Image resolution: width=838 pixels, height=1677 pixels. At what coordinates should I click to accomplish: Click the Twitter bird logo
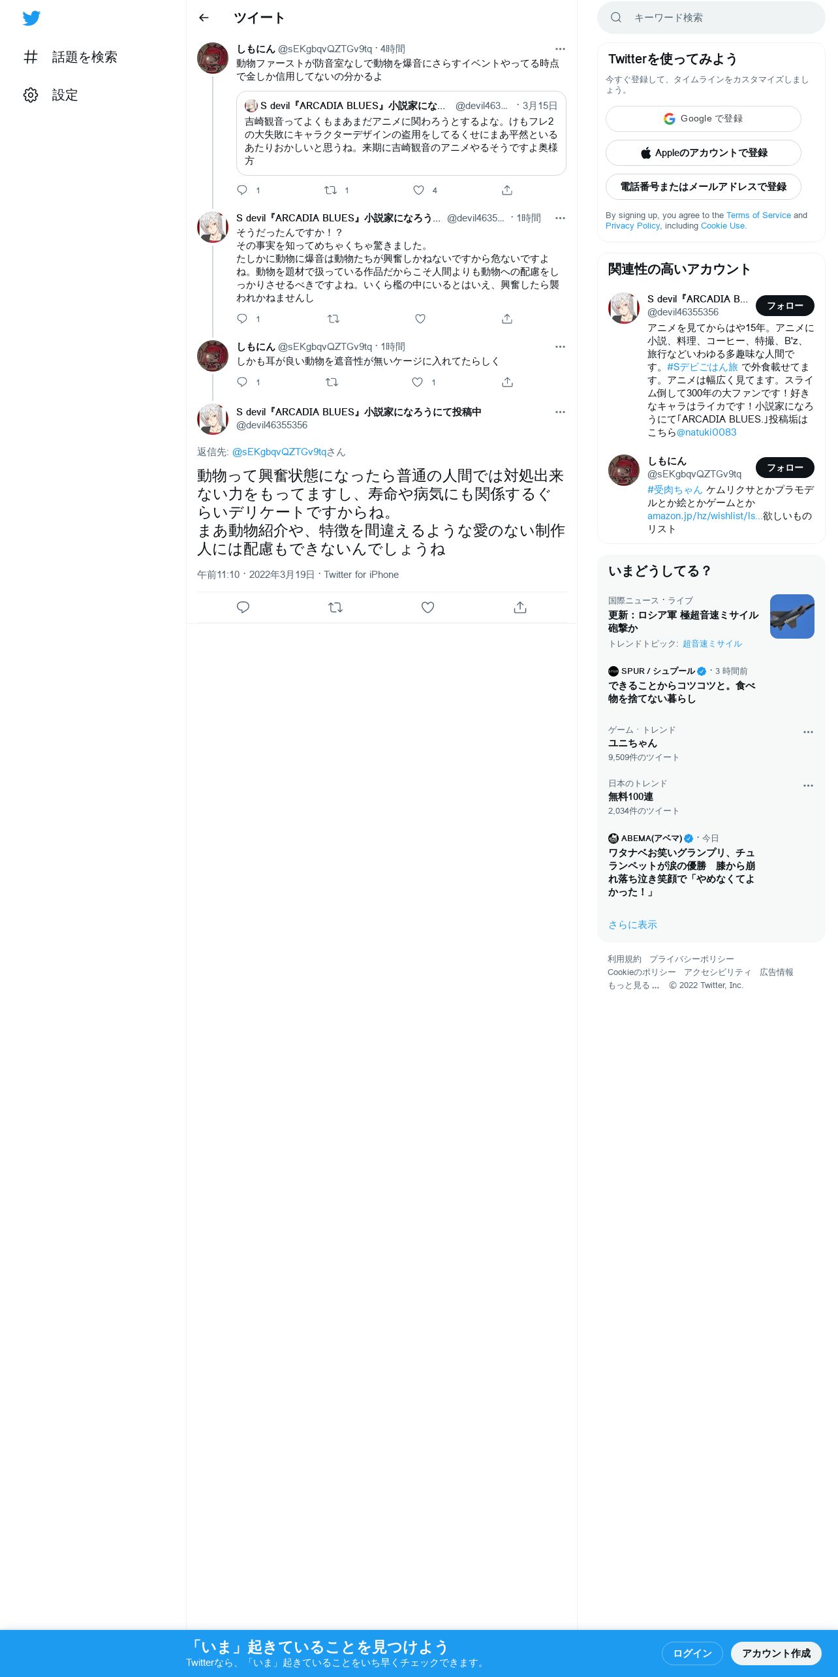[x=31, y=18]
